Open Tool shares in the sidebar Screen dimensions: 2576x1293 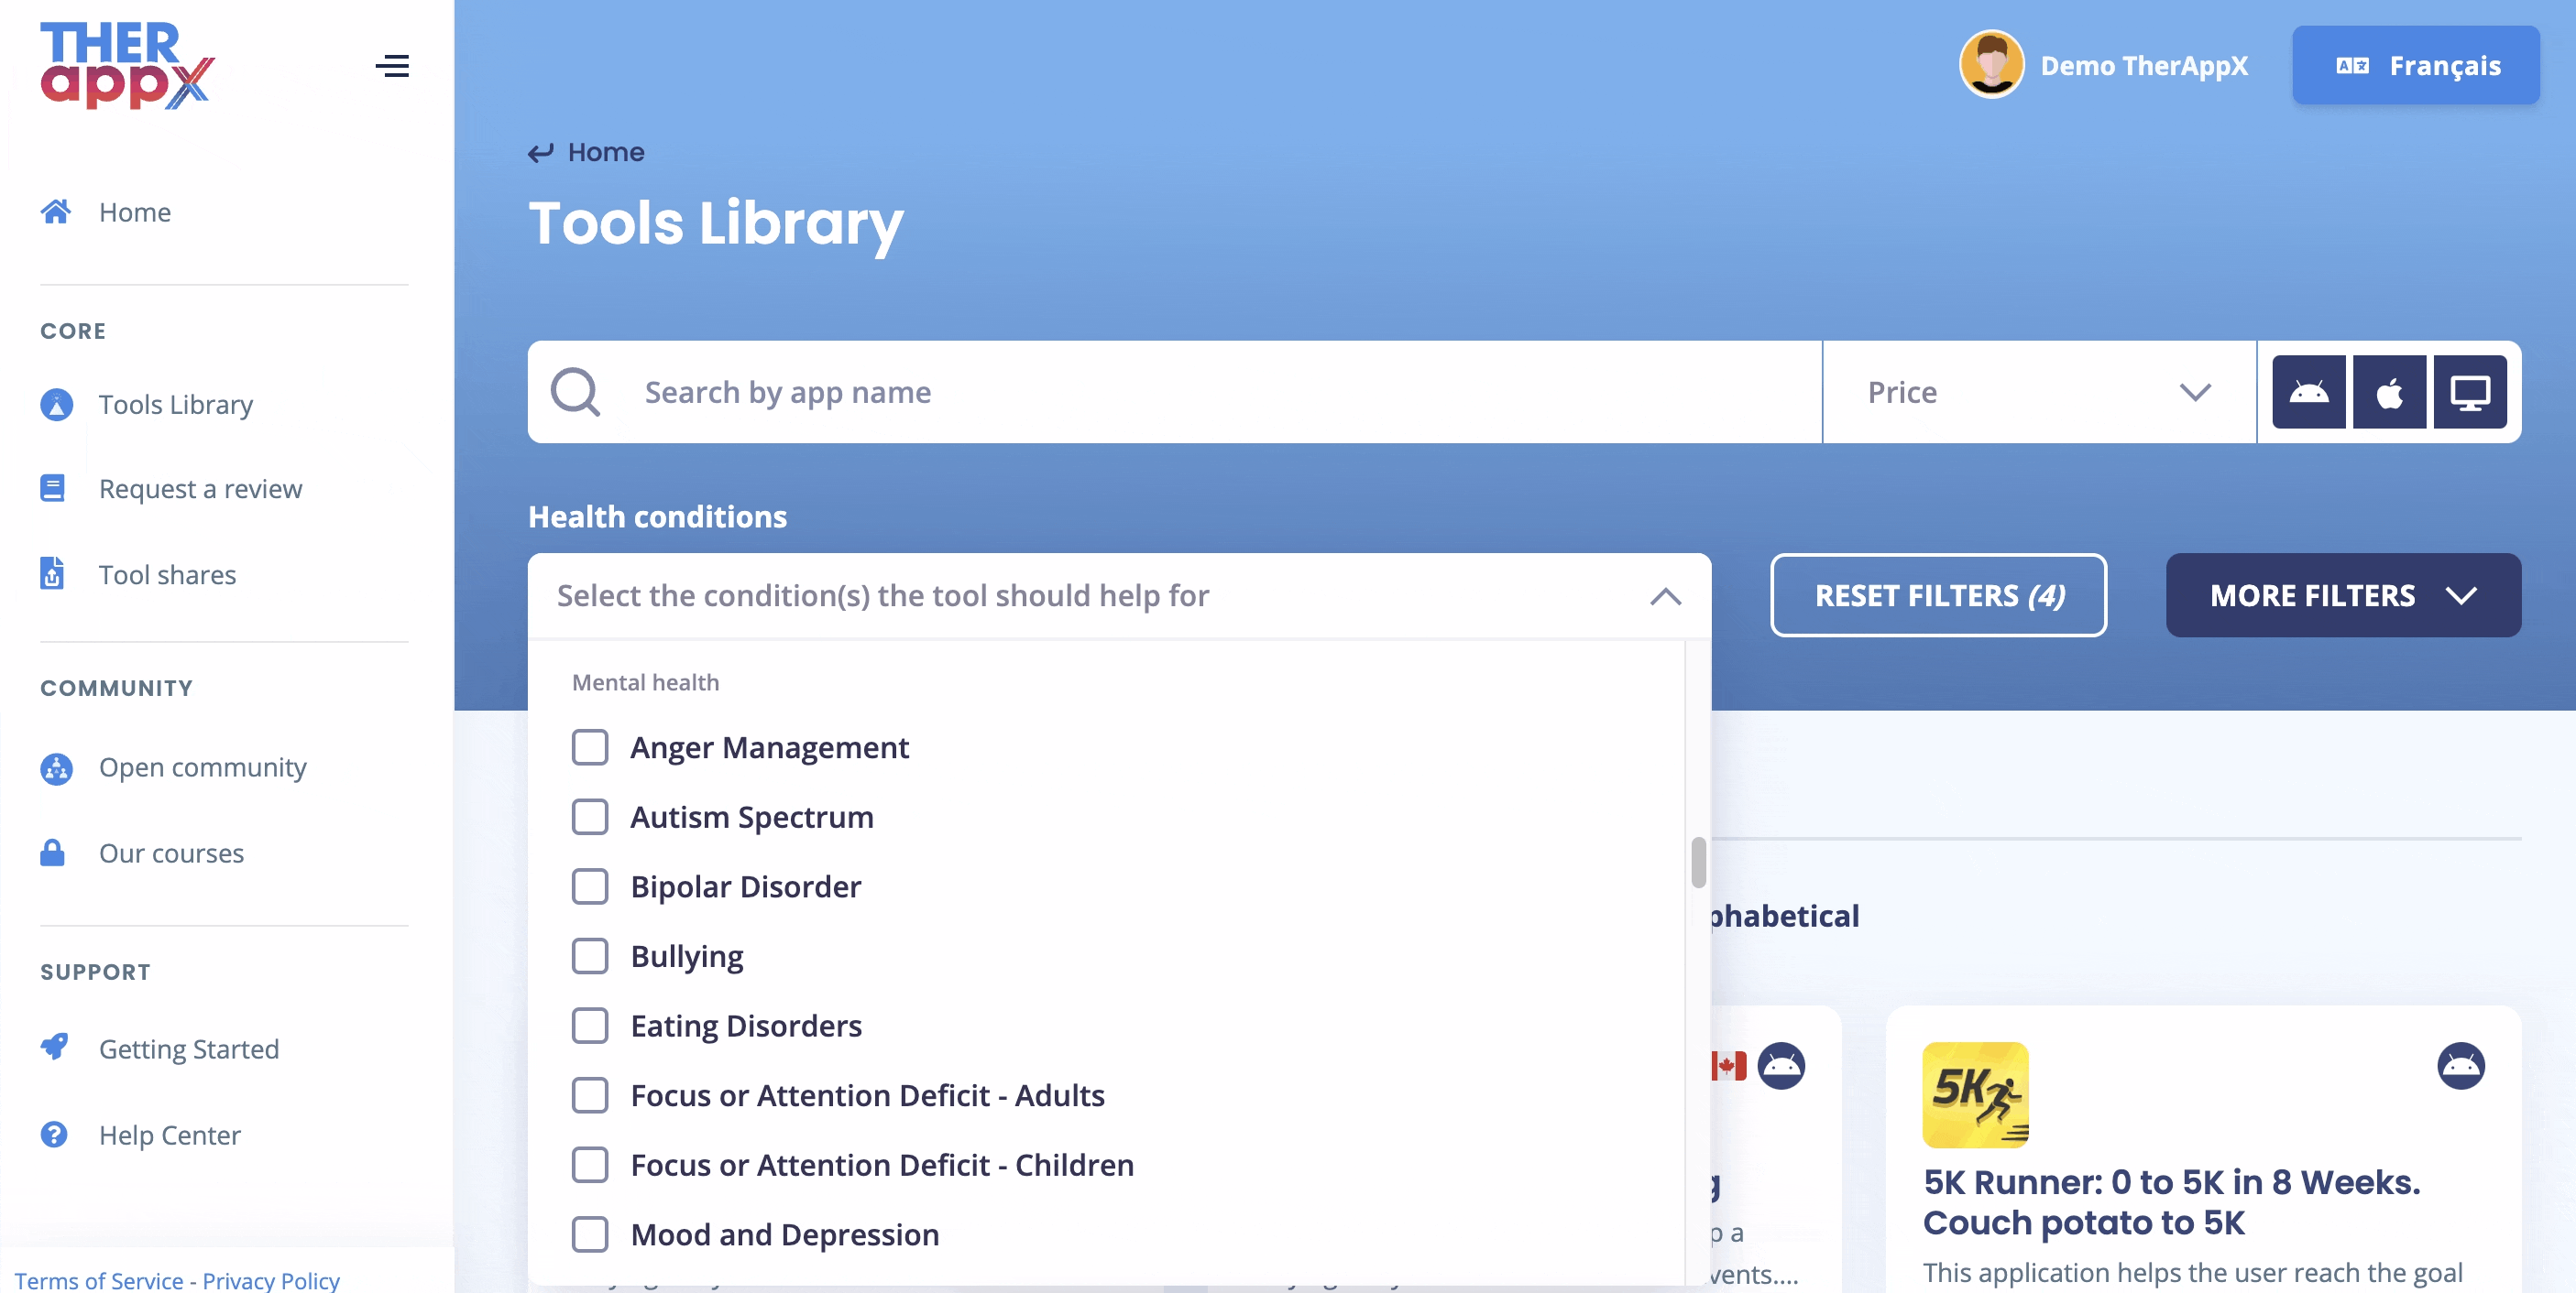(x=167, y=574)
